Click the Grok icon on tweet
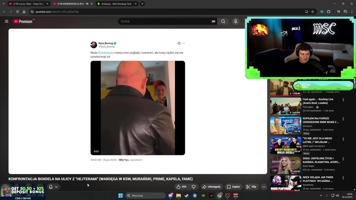Screen dimensions: 356x200 pos(179,43)
